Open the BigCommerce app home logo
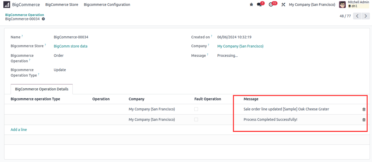The width and height of the screenshot is (372, 162). tap(7, 5)
